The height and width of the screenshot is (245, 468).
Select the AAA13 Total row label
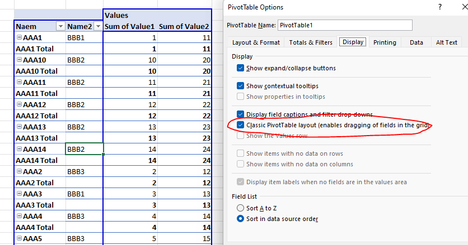pyautogui.click(x=40, y=138)
